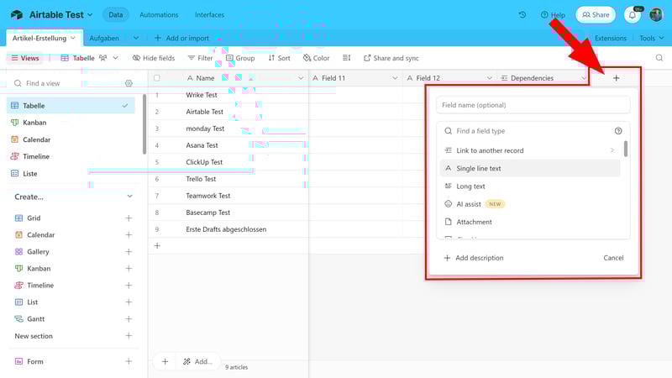
Task: Open Field 12 column dropdown
Action: (x=489, y=78)
